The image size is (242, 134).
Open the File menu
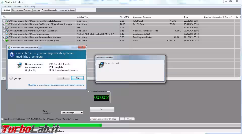[4, 6]
